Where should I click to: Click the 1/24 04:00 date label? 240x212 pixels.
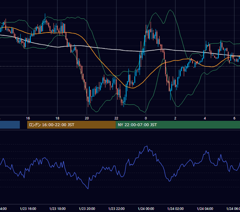[x=205, y=209]
